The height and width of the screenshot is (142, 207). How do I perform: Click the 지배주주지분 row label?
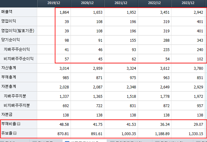coord(15,96)
